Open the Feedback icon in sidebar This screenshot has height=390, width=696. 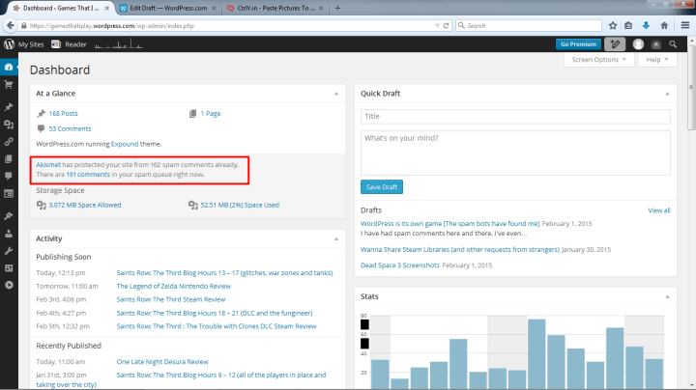point(9,194)
